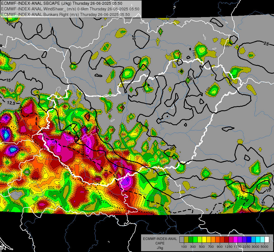Click the legend label 900
This screenshot has height=252, width=274.
pyautogui.click(x=220, y=247)
